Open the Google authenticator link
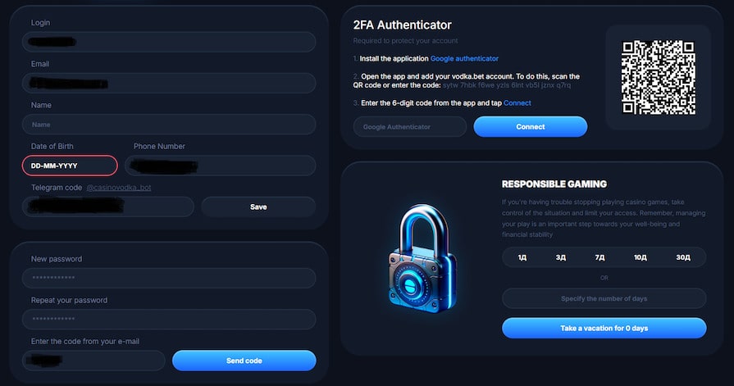 464,59
